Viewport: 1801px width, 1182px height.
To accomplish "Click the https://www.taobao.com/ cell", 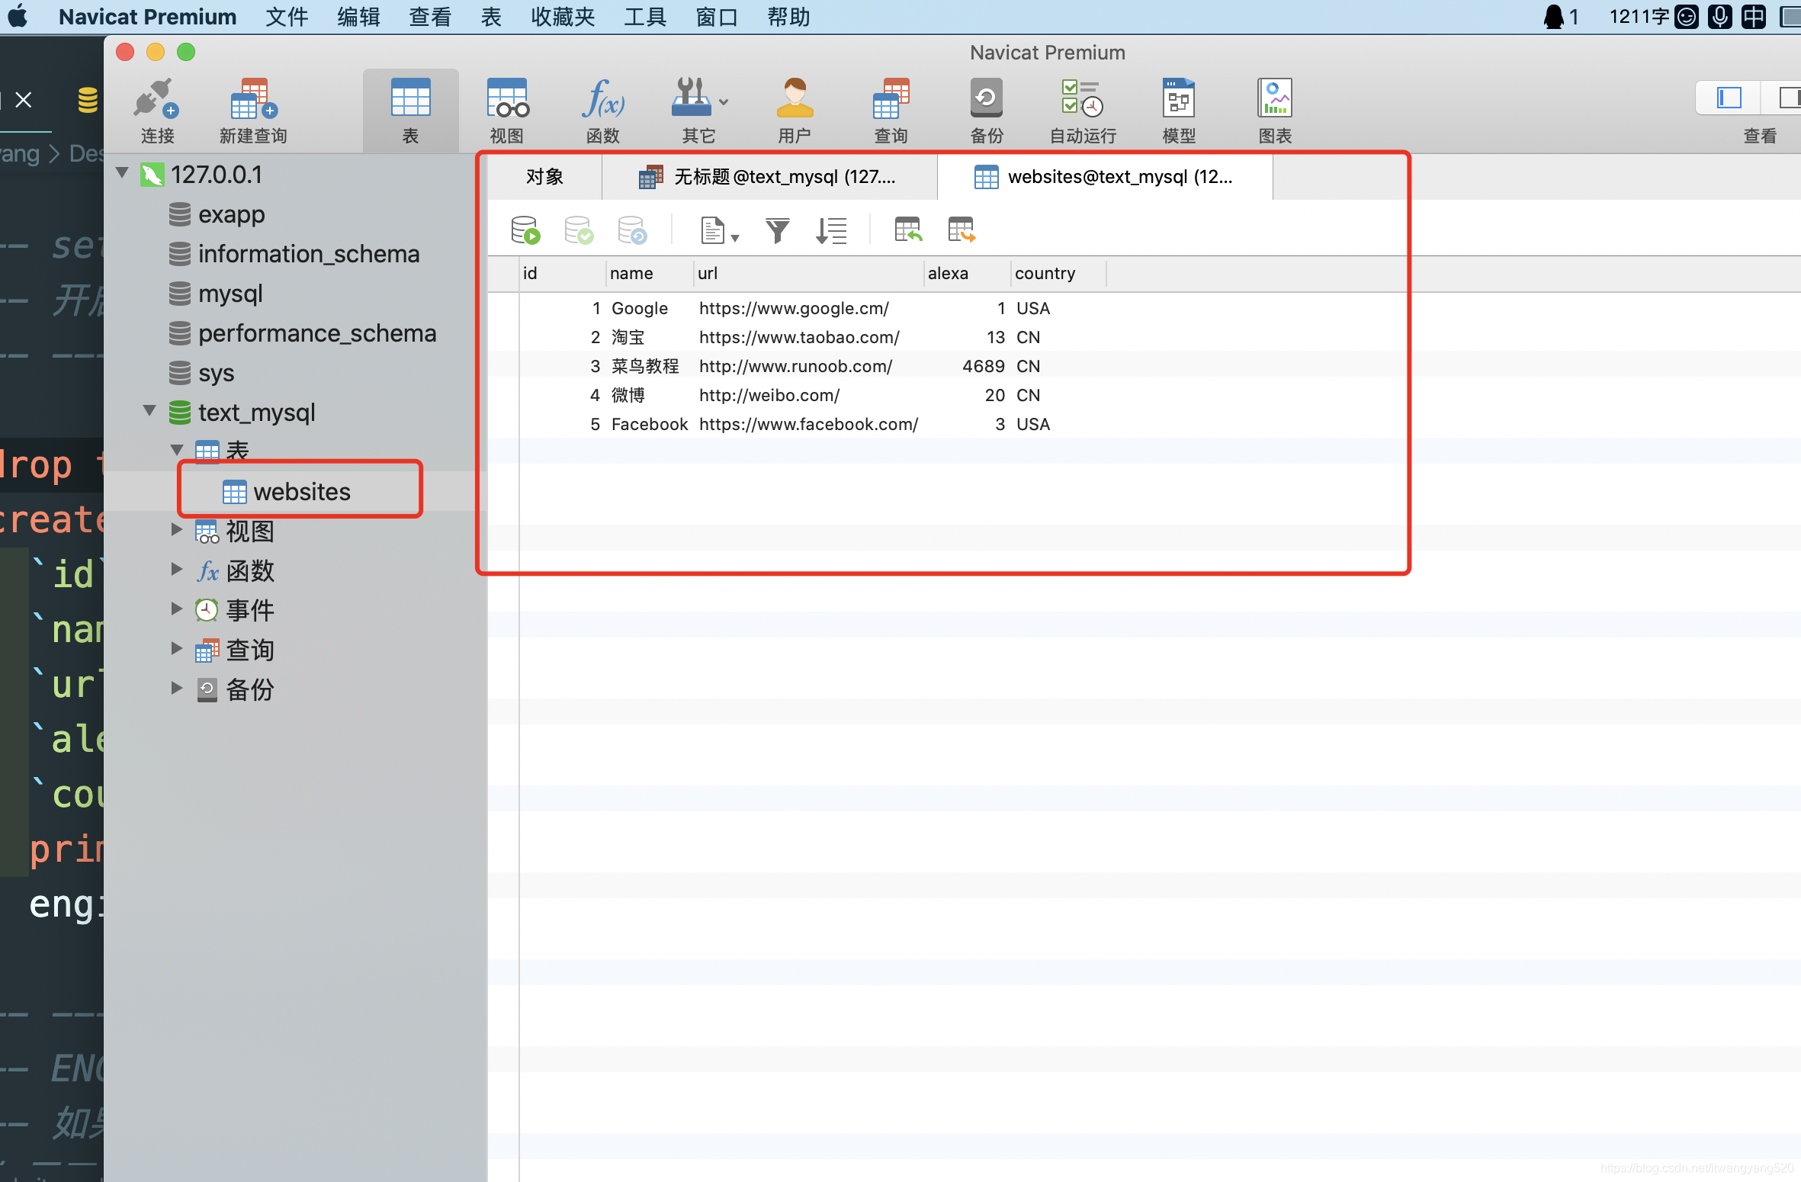I will [799, 337].
